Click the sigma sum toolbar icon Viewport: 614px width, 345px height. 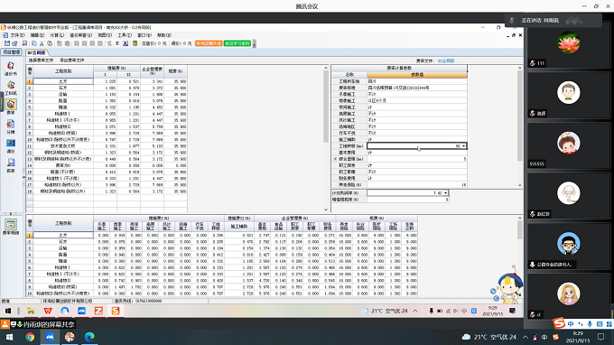point(117,43)
